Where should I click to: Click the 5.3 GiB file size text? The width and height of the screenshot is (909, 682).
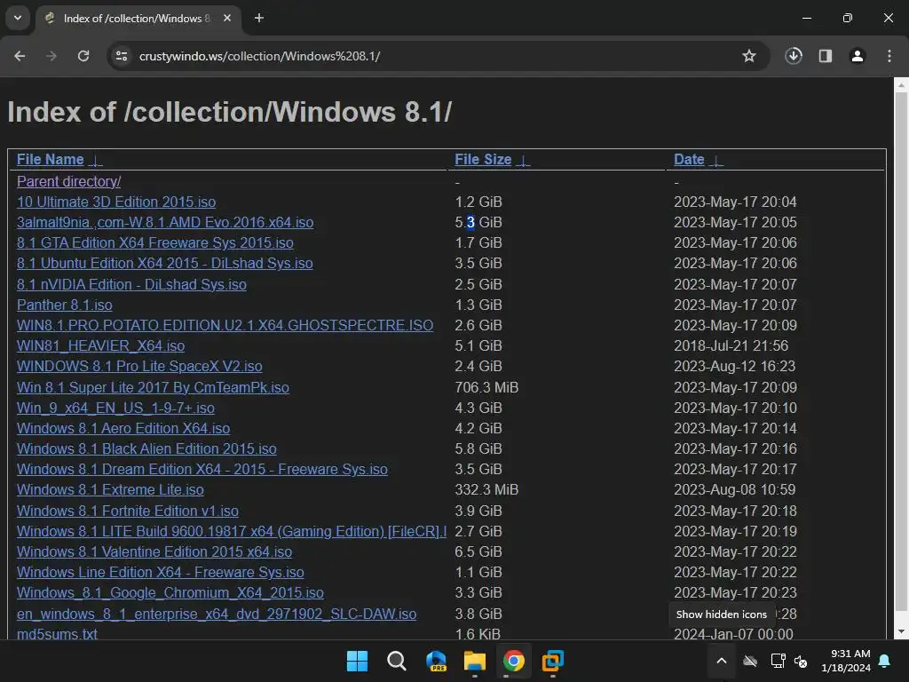click(x=478, y=222)
